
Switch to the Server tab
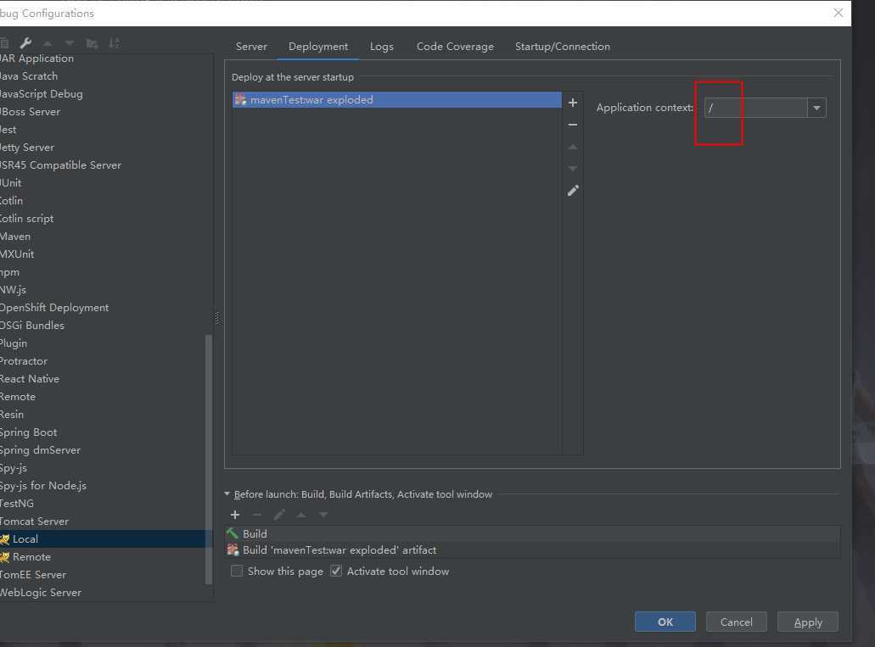pyautogui.click(x=251, y=47)
